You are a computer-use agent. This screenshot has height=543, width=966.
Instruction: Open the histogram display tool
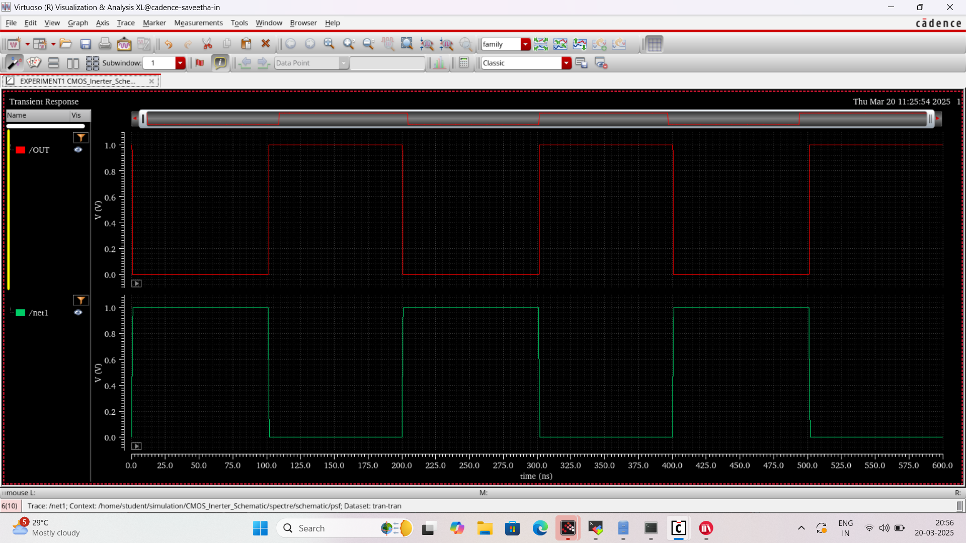439,63
